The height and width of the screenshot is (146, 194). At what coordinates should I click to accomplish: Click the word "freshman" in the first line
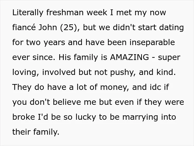pos(65,12)
